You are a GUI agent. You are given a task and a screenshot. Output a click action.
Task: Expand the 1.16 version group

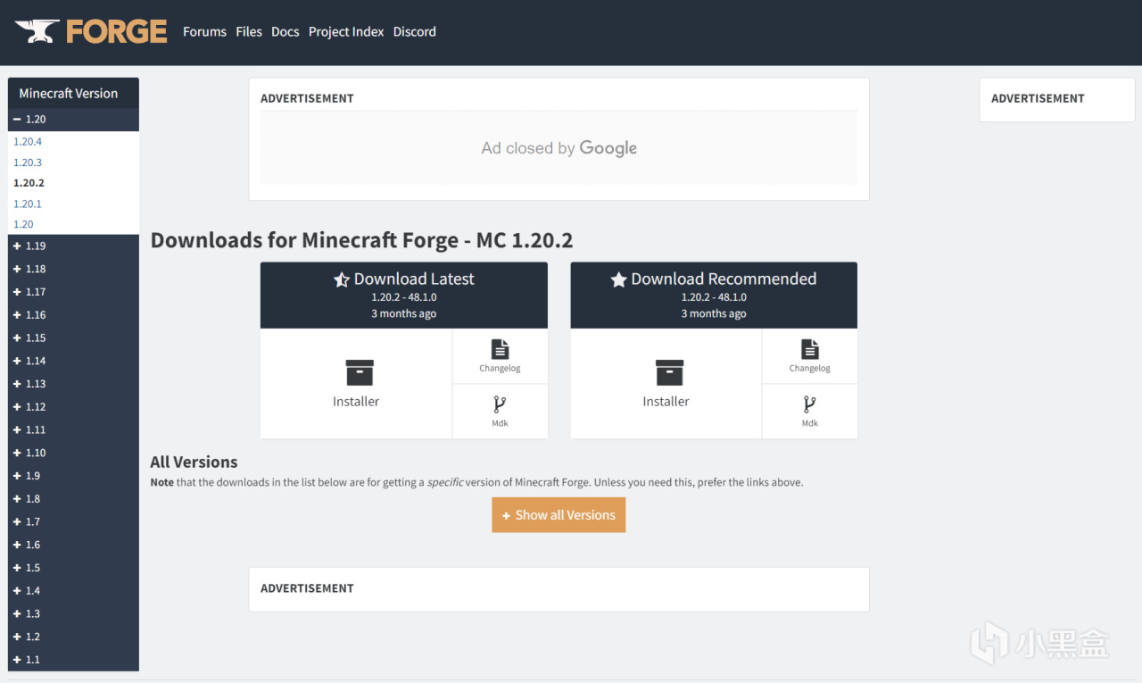[x=73, y=314]
